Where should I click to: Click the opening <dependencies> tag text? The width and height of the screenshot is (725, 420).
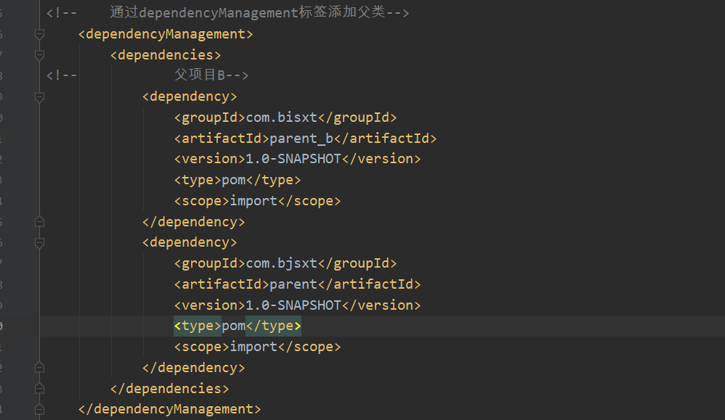click(x=166, y=55)
